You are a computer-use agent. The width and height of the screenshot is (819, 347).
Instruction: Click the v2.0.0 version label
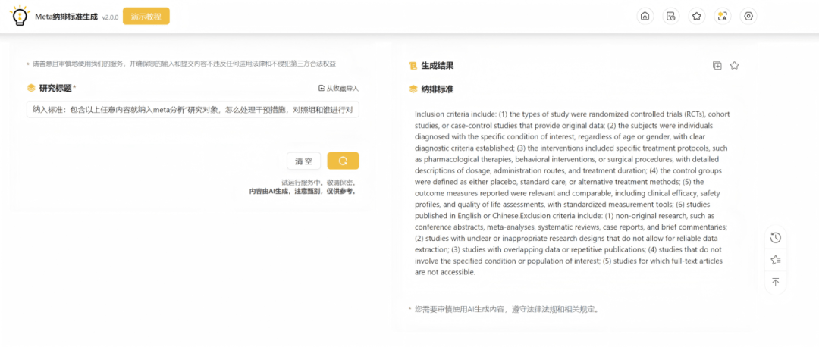[110, 17]
